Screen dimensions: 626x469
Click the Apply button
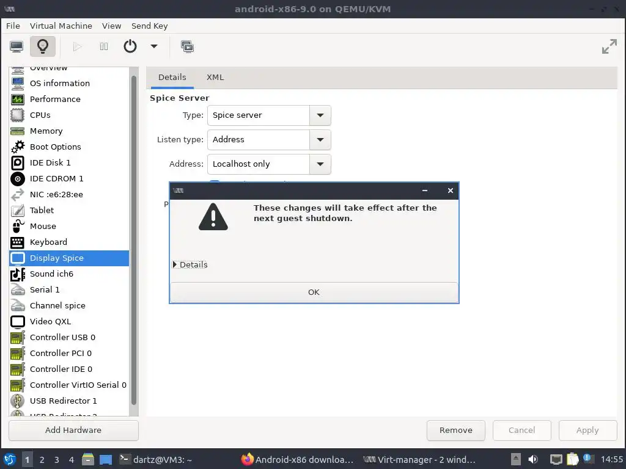pos(587,431)
